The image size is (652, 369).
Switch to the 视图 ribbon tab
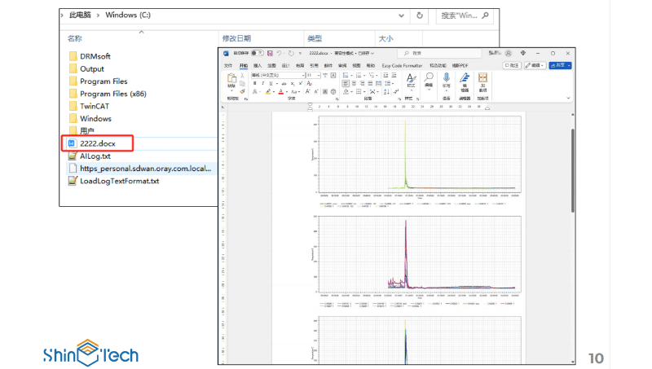point(356,66)
